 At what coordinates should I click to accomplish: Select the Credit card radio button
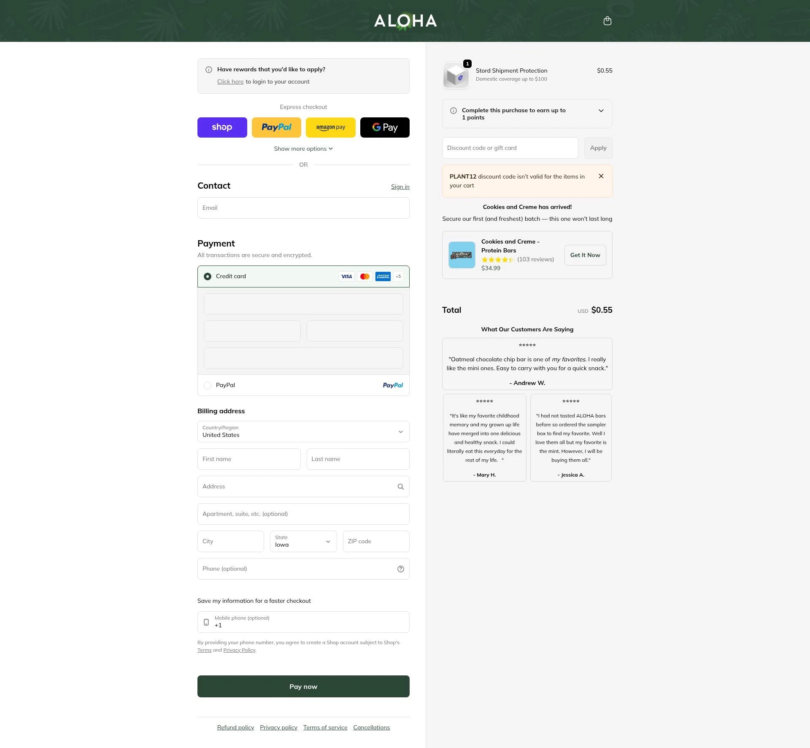[x=208, y=276]
